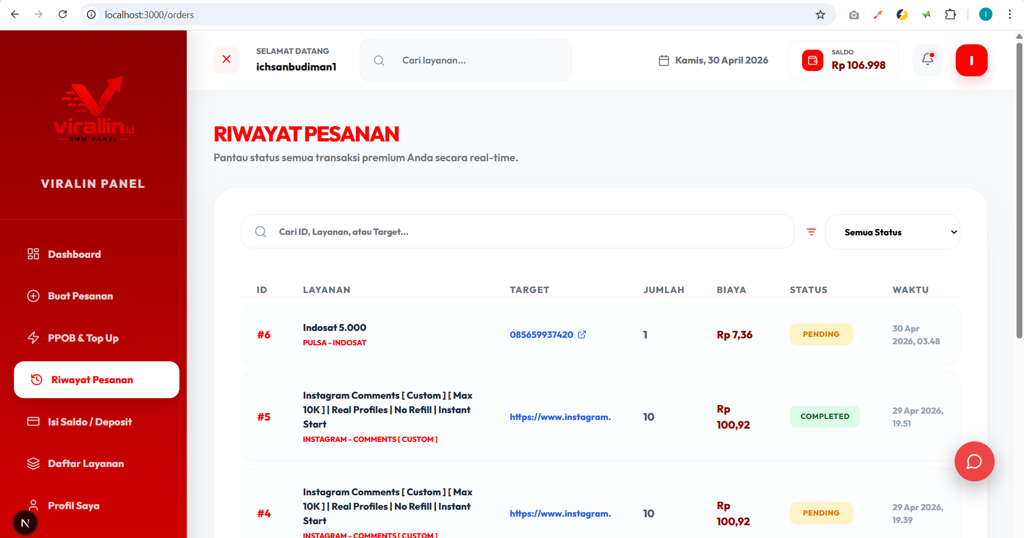Open the Chrome three-dot menu
Screen dimensions: 1024x538
click(x=1009, y=14)
